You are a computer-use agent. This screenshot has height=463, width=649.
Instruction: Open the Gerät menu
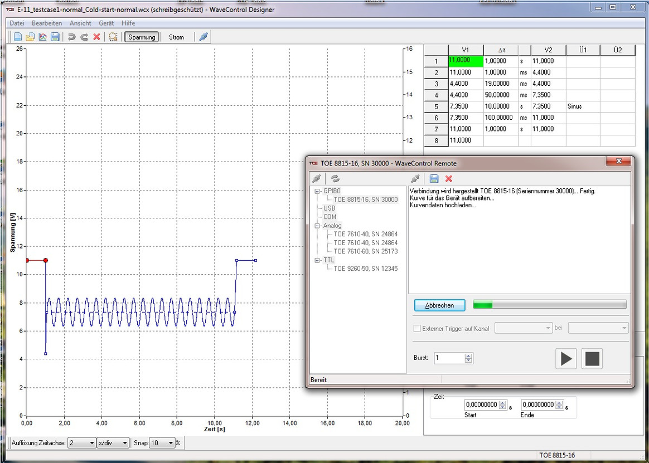tap(106, 23)
